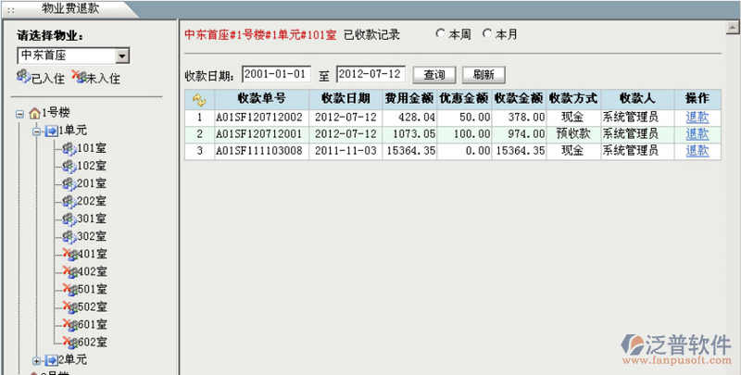The height and width of the screenshot is (375, 741).
Task: Select 102室 in the tree
Action: point(92,167)
